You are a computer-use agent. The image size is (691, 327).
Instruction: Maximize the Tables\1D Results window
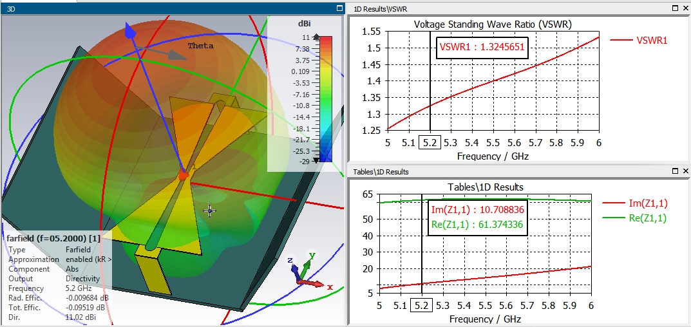pos(676,171)
